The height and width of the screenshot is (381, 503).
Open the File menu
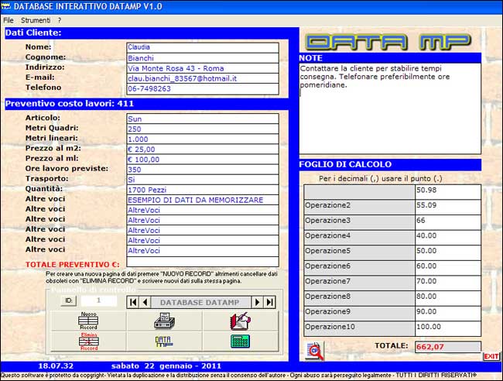coord(9,19)
